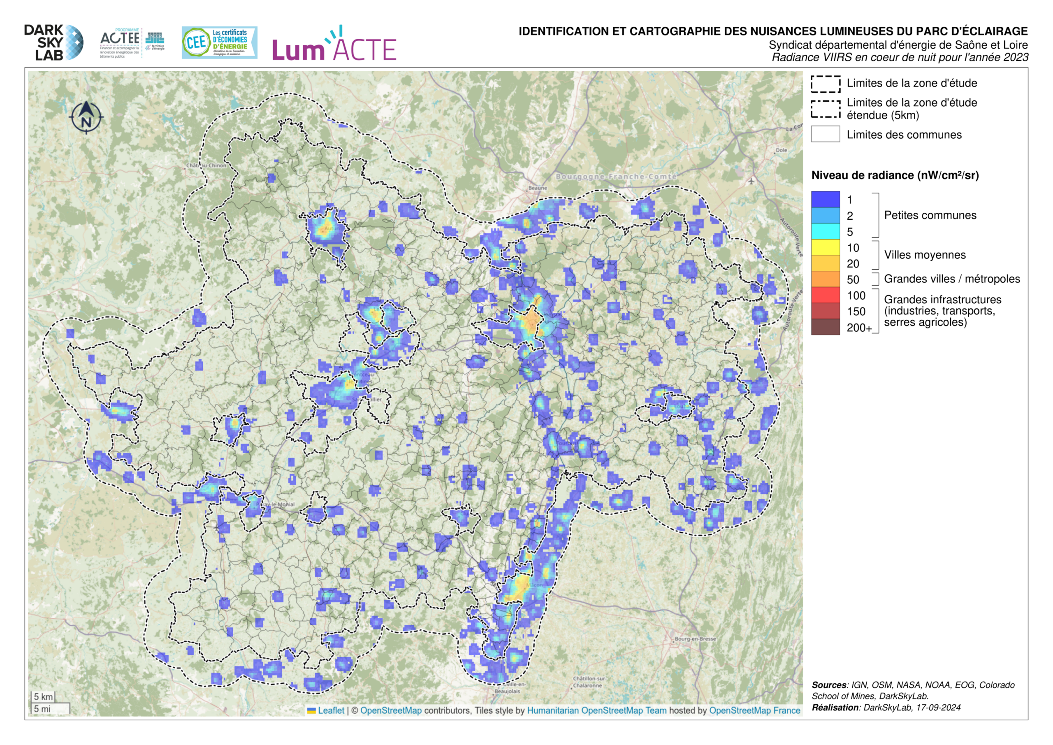Click the Ukrainian flag icon beside Leaflet
1053x745 pixels.
311,710
